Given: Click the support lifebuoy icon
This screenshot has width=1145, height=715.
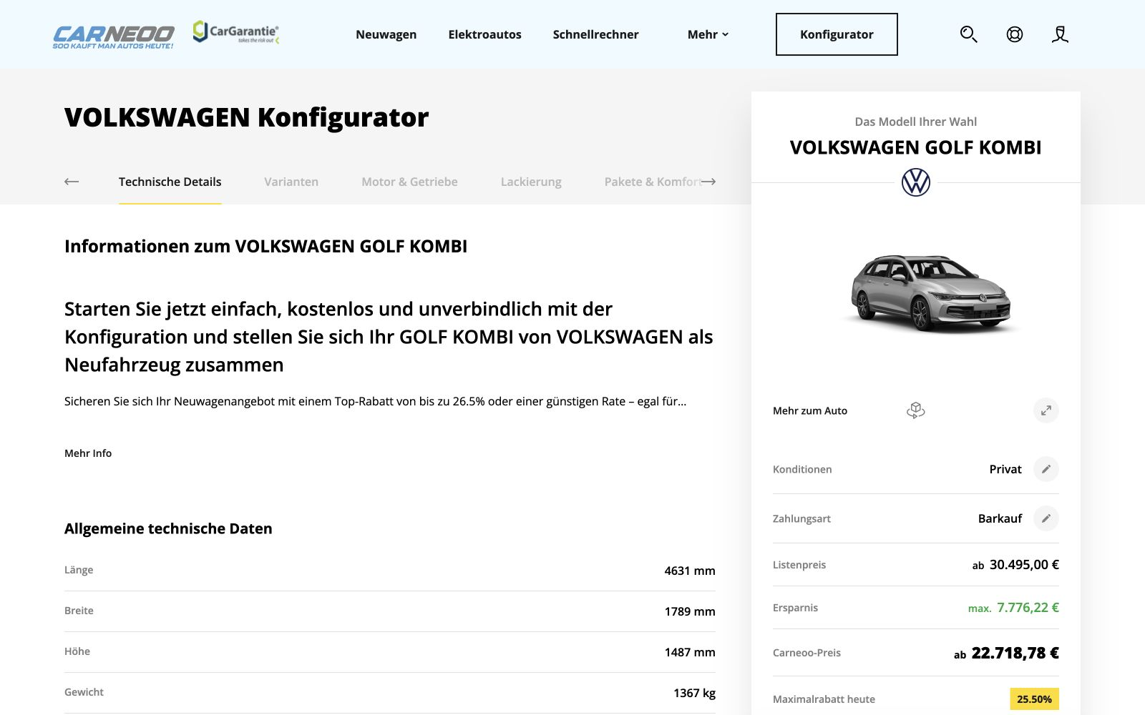Looking at the screenshot, I should [x=1014, y=34].
